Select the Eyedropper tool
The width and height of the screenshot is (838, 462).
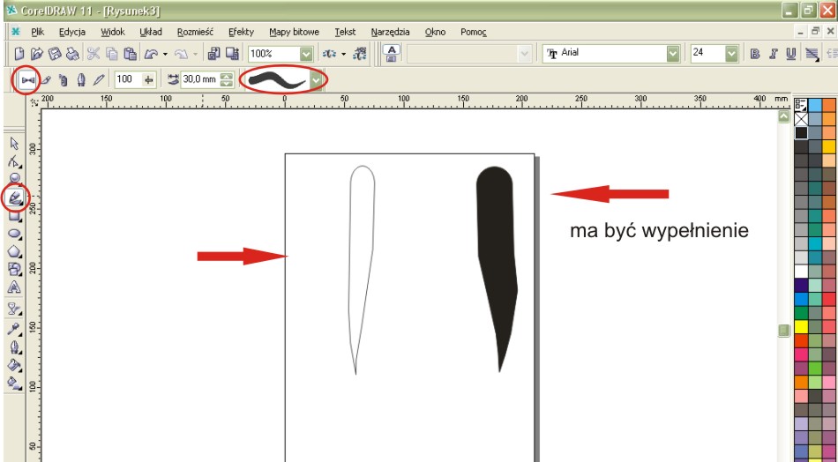click(14, 328)
